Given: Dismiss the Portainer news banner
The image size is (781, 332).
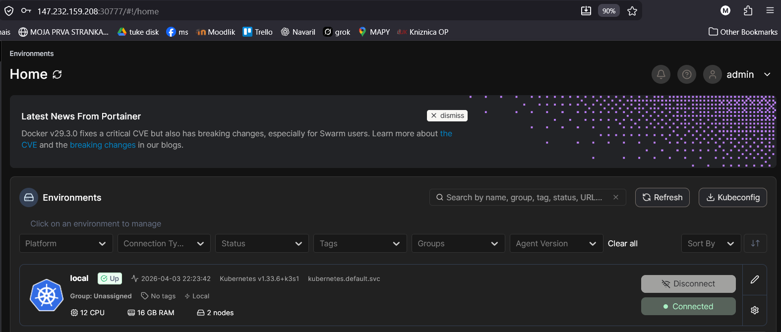Looking at the screenshot, I should coord(447,115).
